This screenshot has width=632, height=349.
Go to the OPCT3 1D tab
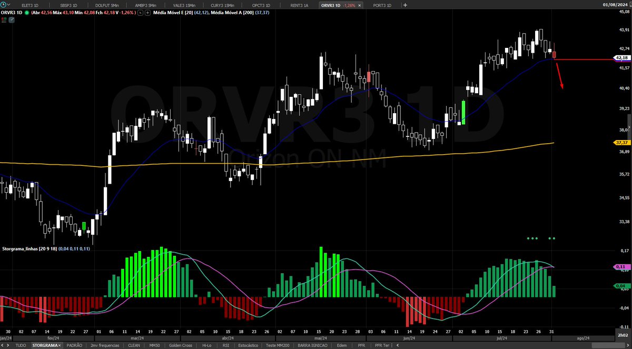click(261, 5)
